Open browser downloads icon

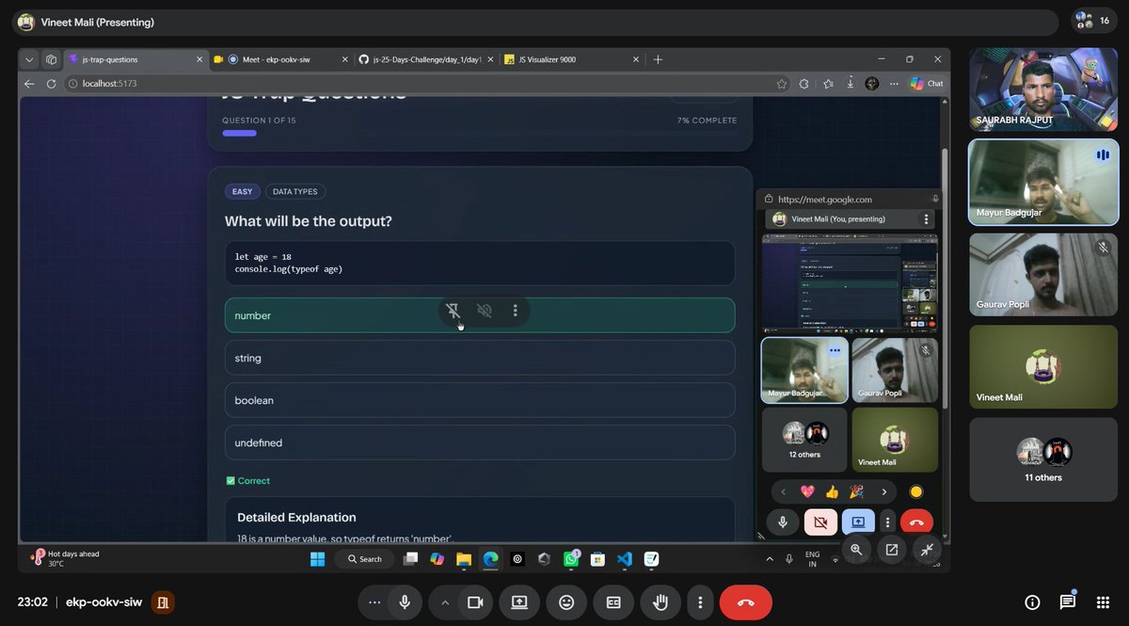(x=851, y=83)
